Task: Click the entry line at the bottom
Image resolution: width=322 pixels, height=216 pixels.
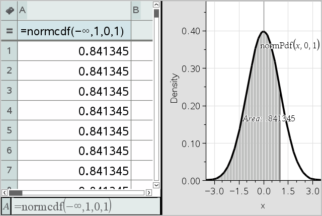Action: pos(80,206)
